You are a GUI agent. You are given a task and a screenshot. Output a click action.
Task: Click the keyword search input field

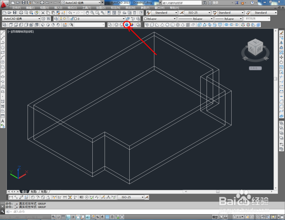click(x=182, y=3)
